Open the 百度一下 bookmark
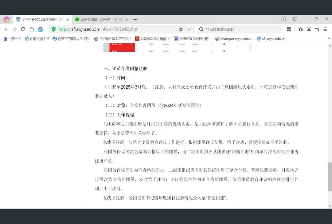This screenshot has height=224, width=332. pos(13,39)
